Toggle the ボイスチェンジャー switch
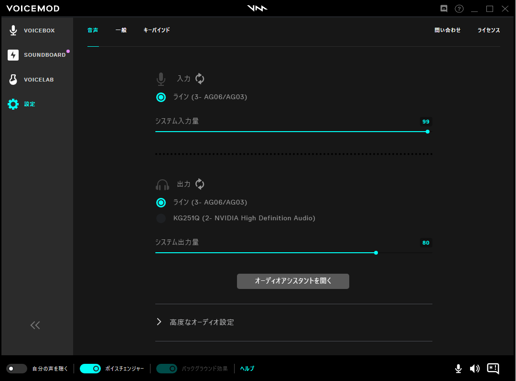 tap(90, 369)
